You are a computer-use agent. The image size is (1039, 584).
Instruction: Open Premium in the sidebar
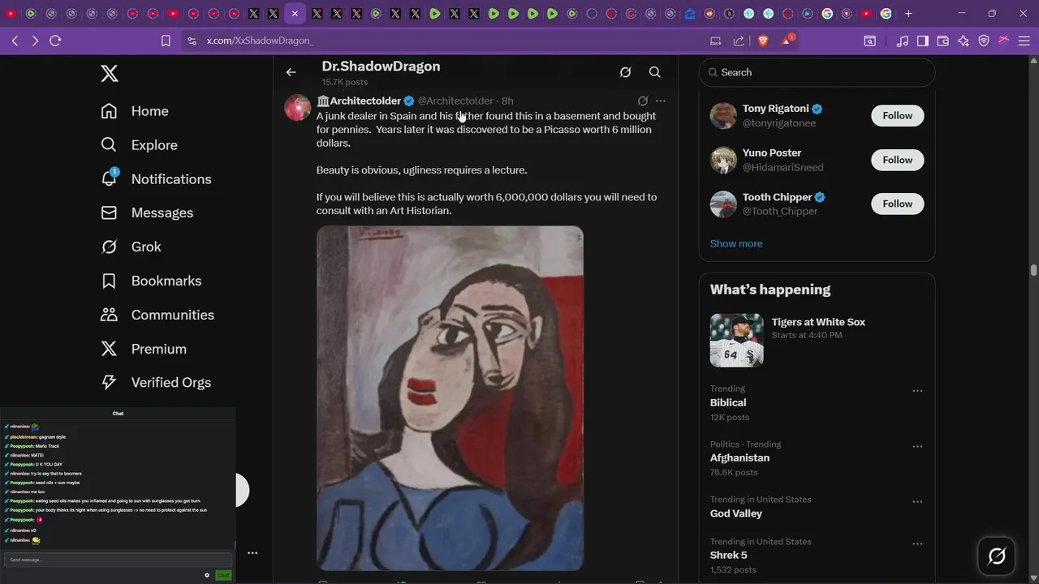[x=144, y=349]
